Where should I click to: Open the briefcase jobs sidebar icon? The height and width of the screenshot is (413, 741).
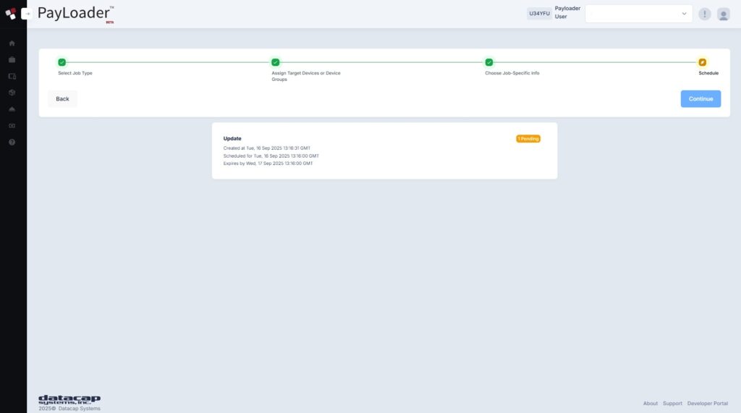pyautogui.click(x=12, y=60)
